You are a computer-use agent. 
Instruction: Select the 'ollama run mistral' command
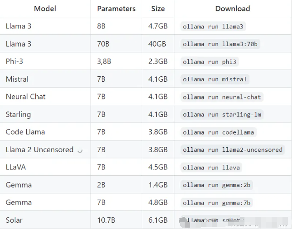[x=215, y=79]
